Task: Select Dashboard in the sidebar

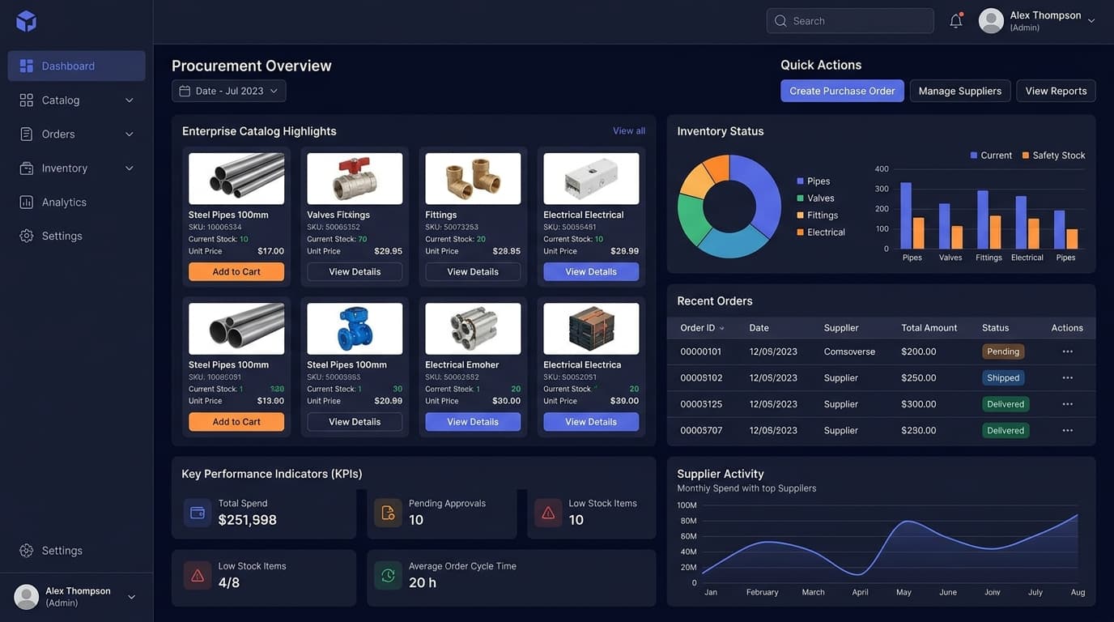Action: 77,66
